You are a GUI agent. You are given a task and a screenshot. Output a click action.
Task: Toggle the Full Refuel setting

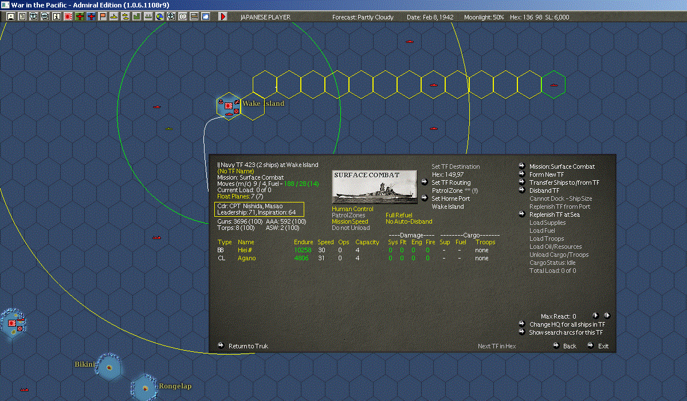click(x=399, y=215)
